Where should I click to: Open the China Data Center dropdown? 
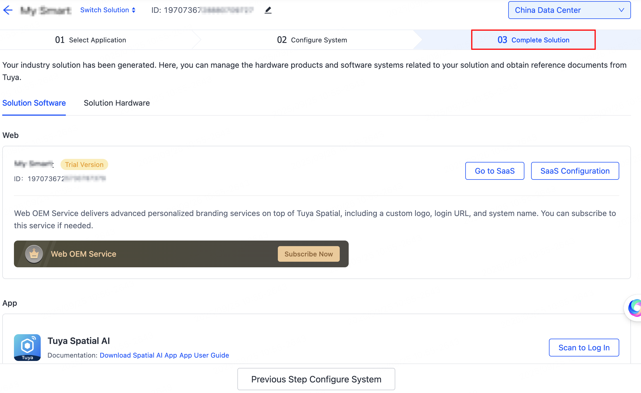pos(569,10)
